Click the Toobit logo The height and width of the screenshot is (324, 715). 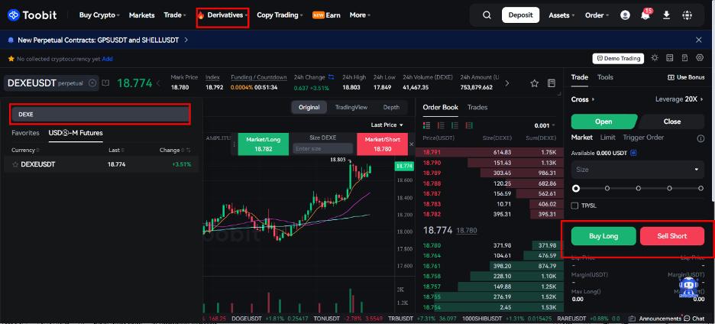click(x=32, y=15)
